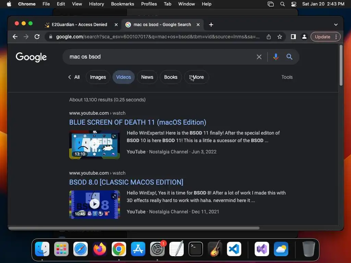Share this page from the address bar

pyautogui.click(x=269, y=37)
